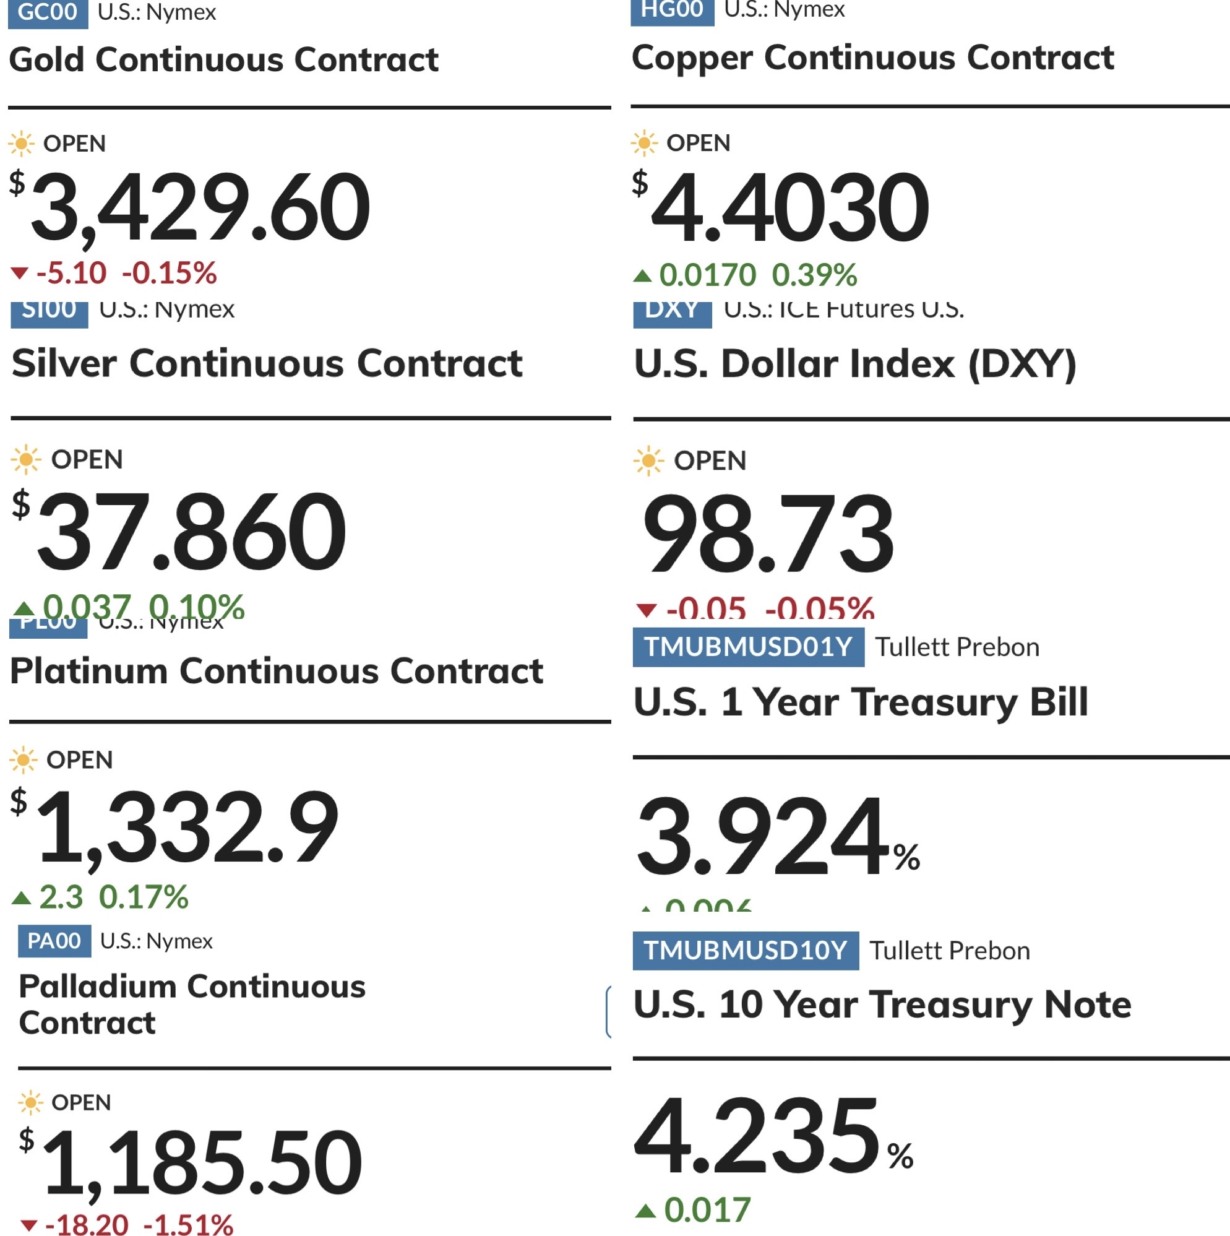Image resolution: width=1230 pixels, height=1236 pixels.
Task: Click the green up arrow under the Platinum price
Action: coord(21,898)
